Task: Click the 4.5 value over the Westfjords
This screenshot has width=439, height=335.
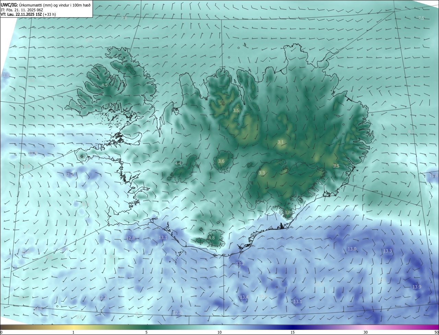Action: (105, 85)
